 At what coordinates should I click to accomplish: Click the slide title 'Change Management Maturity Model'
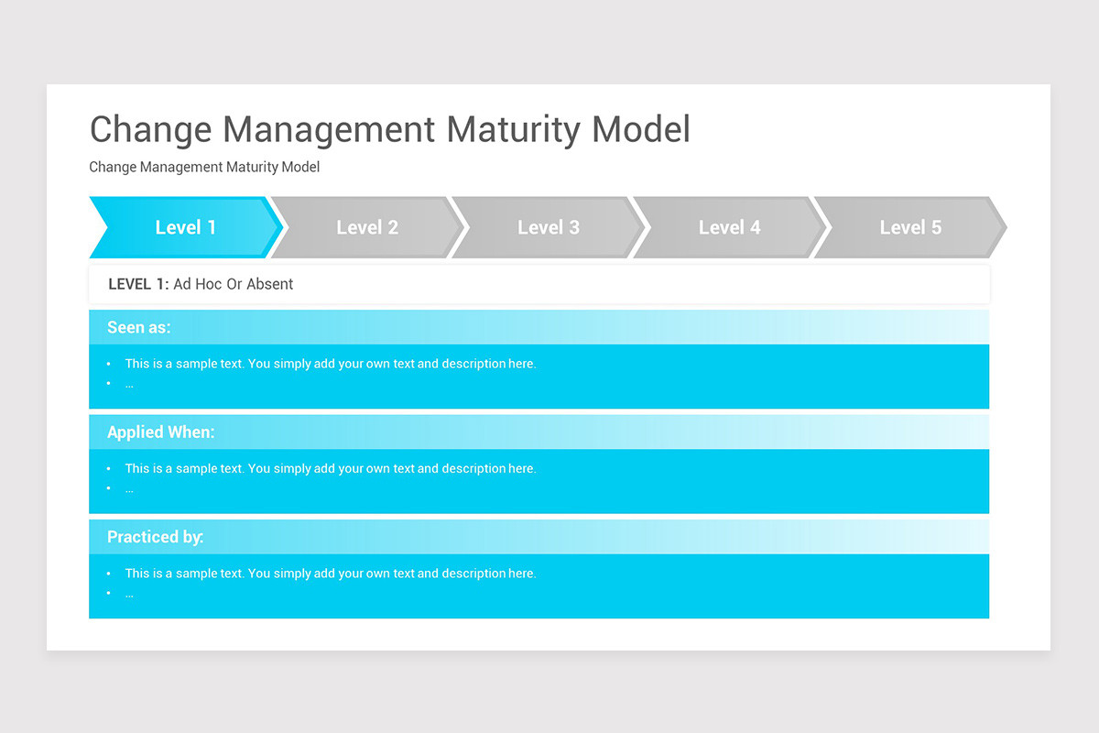389,129
